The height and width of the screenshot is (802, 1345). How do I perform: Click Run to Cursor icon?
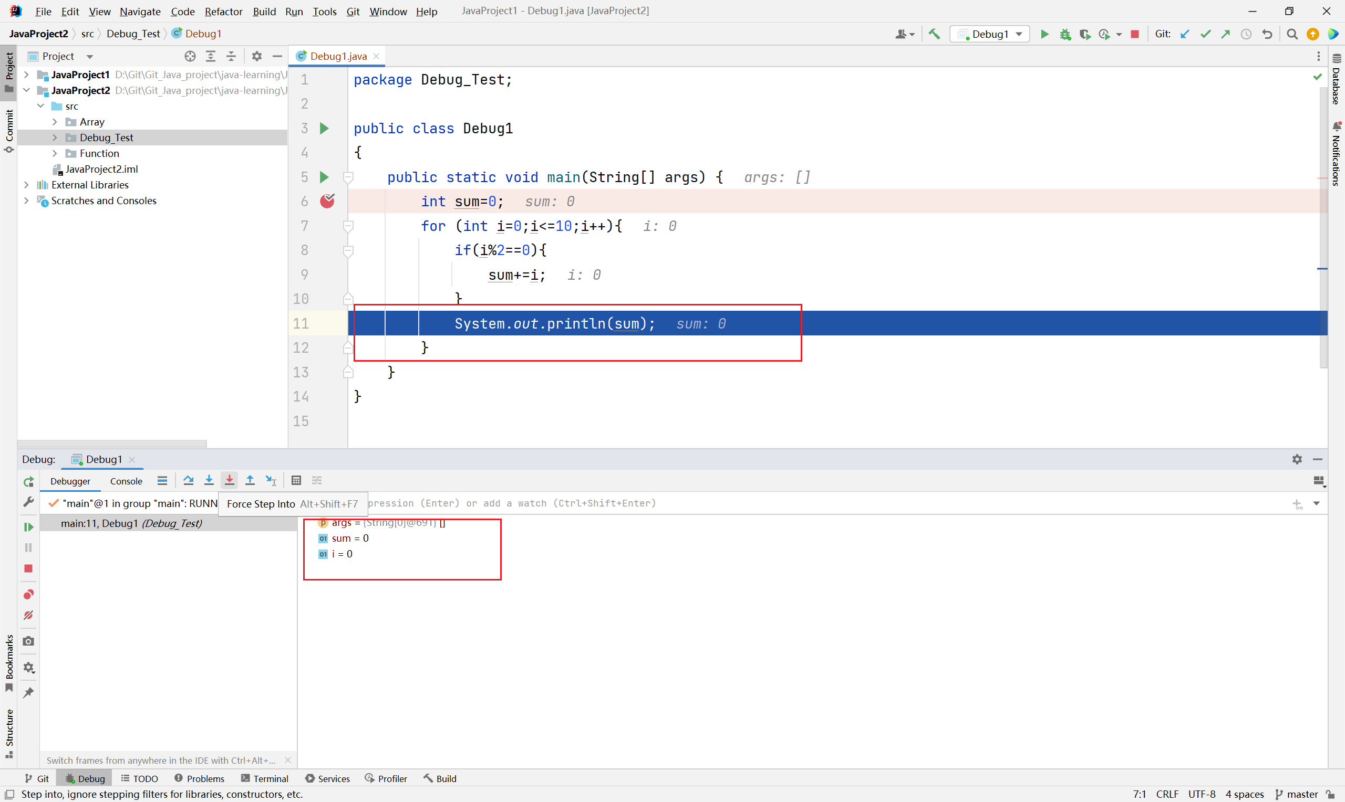point(271,480)
